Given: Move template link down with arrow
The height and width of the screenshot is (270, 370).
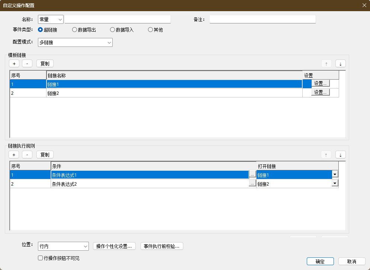Looking at the screenshot, I should tap(340, 64).
